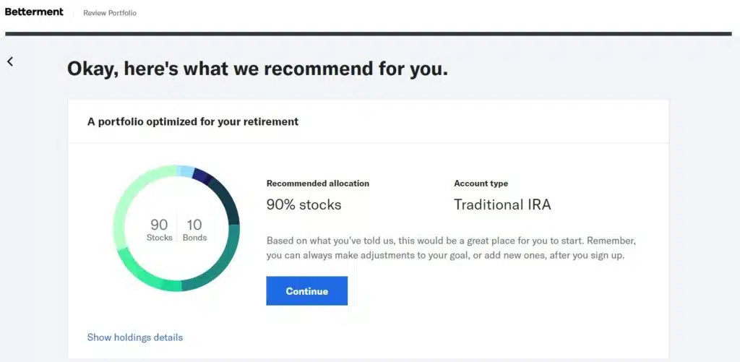Click the Traditional IRA account type
The height and width of the screenshot is (362, 740).
pyautogui.click(x=502, y=204)
